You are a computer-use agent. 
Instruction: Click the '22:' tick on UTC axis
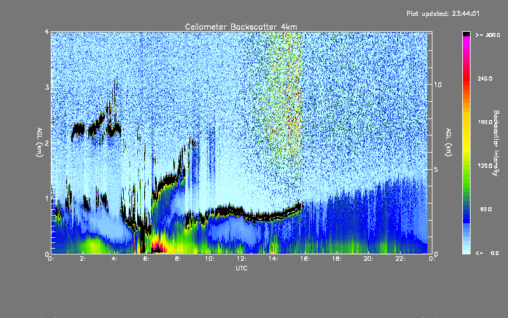pos(400,259)
